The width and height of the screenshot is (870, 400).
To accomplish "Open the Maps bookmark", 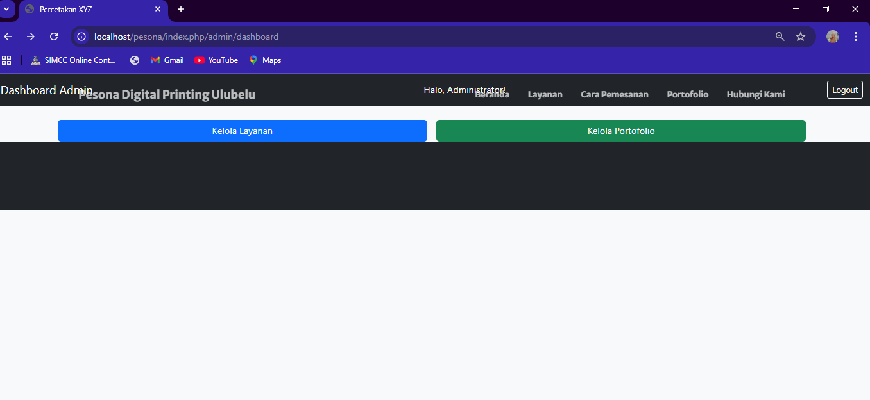I will click(265, 60).
